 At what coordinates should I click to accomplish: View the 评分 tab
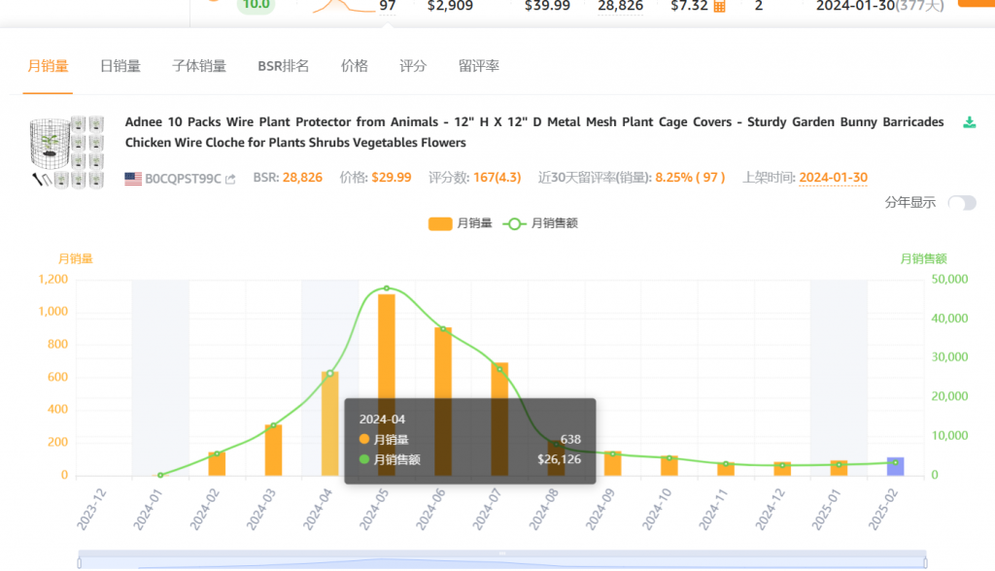click(x=413, y=66)
